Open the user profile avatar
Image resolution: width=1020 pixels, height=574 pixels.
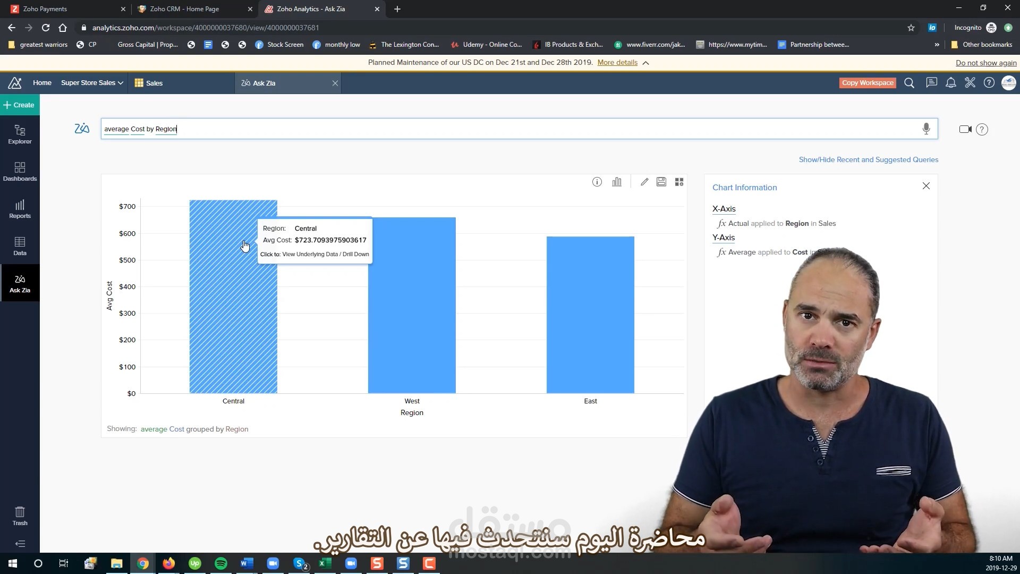pyautogui.click(x=1008, y=83)
